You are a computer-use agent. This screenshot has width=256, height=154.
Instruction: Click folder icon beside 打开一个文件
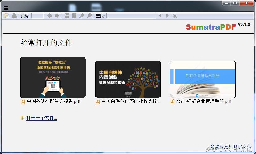[x=23, y=118]
